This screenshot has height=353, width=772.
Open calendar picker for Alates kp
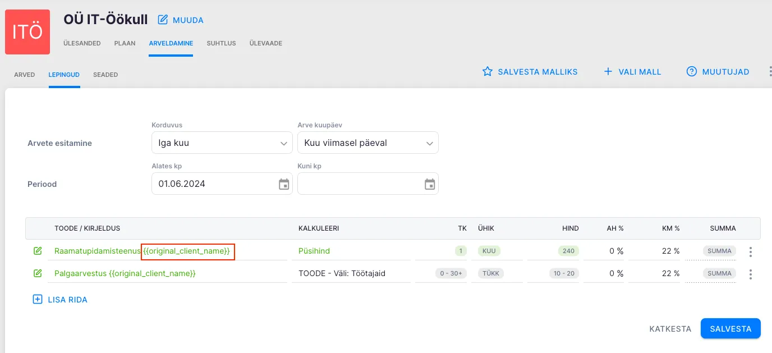pyautogui.click(x=284, y=184)
